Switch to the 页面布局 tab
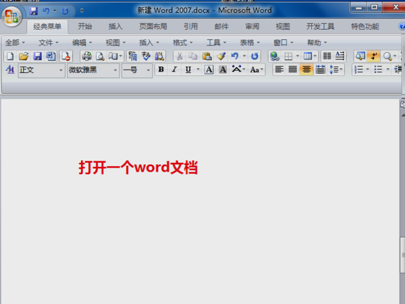The width and height of the screenshot is (405, 304). (x=153, y=26)
